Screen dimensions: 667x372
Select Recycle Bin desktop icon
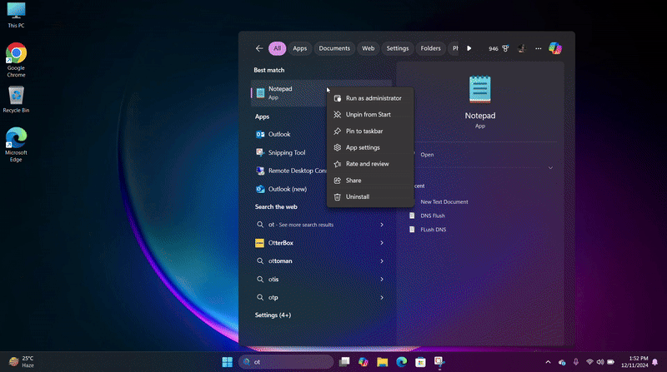pyautogui.click(x=16, y=99)
